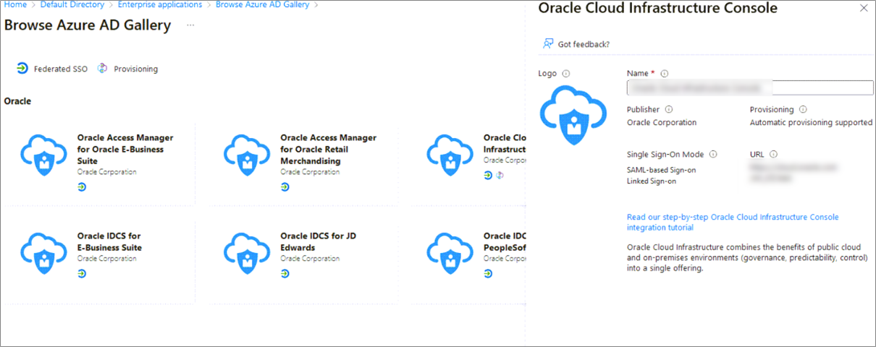Screen dimensions: 876x347
Task: Click cloud logo of Oracle Retail Merchandising card
Action: (x=248, y=155)
